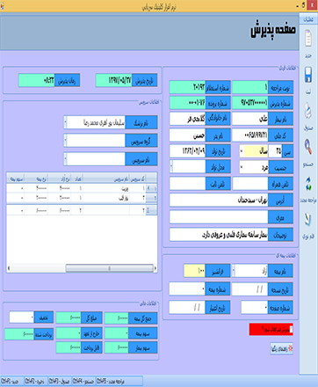Viewport: 318px width, 387px height.
Task: Open the cashbox icon in sidebar
Action: 308,111
